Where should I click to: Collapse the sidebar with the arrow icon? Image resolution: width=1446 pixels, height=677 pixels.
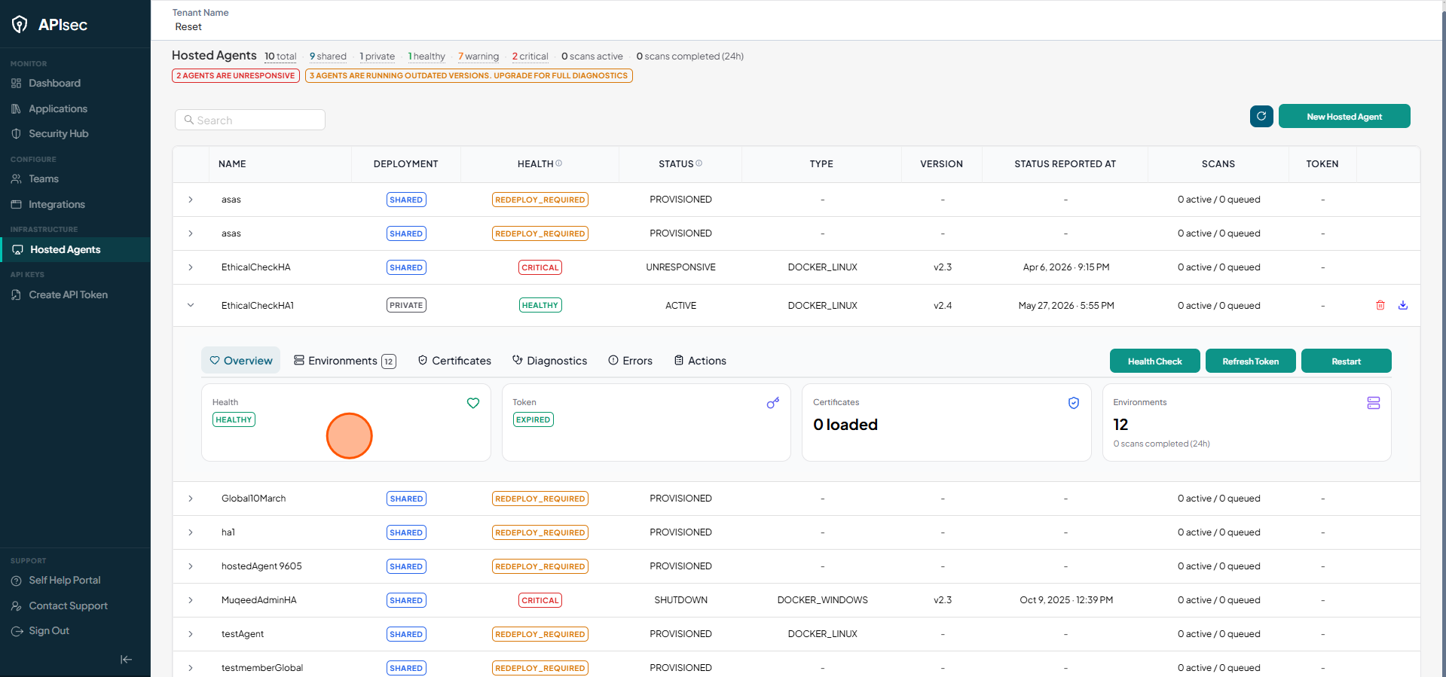[126, 660]
